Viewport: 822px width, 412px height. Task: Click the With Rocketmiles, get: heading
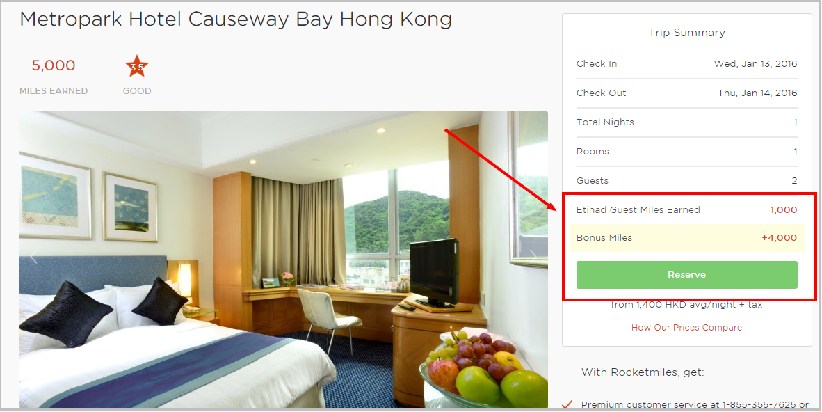tap(642, 372)
